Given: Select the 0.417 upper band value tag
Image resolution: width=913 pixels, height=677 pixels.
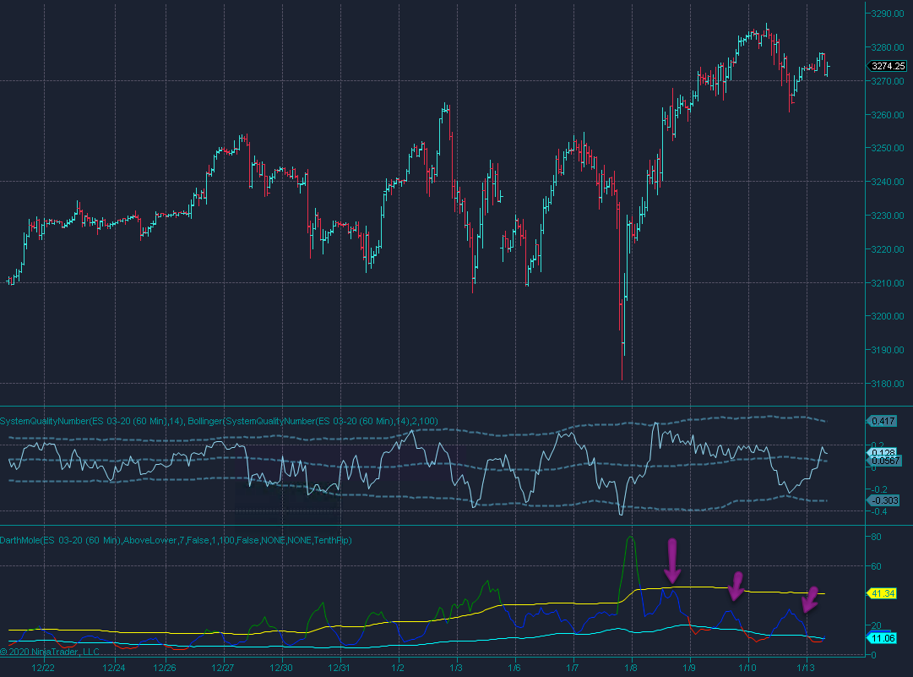Looking at the screenshot, I should click(x=883, y=420).
